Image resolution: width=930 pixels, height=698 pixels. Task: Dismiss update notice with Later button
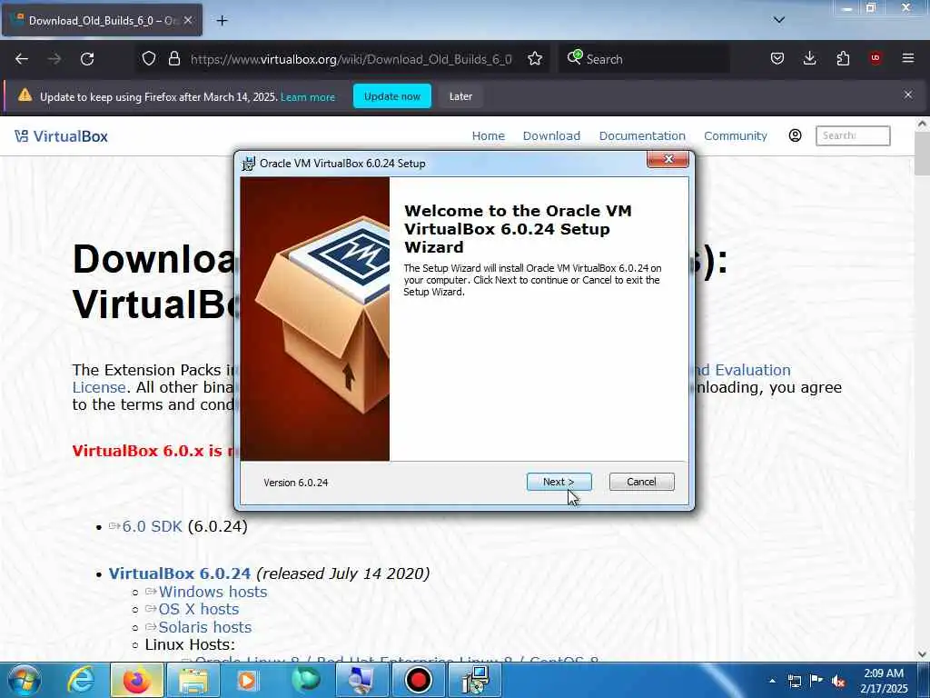pos(460,96)
